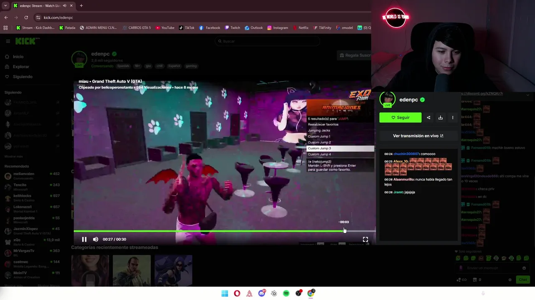Focus the Buscar search field
The width and height of the screenshot is (535, 300).
(x=267, y=41)
